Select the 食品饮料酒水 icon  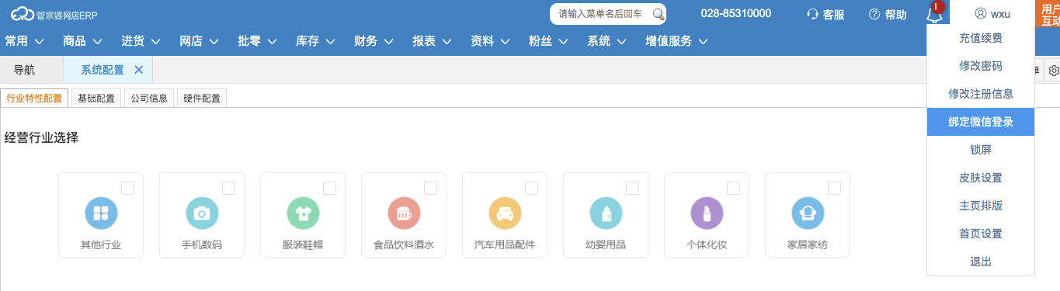pos(404,213)
